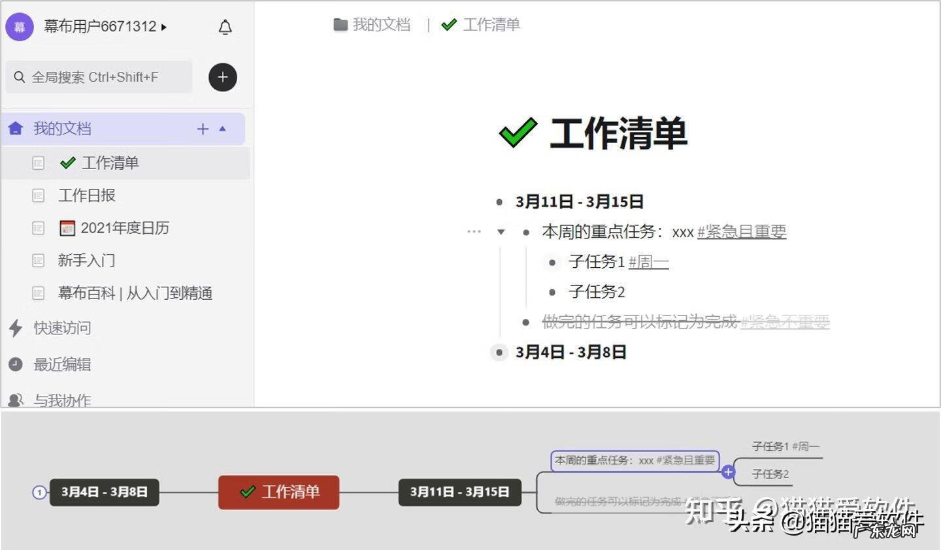Open 最近编辑 with the clock icon

[x=16, y=364]
